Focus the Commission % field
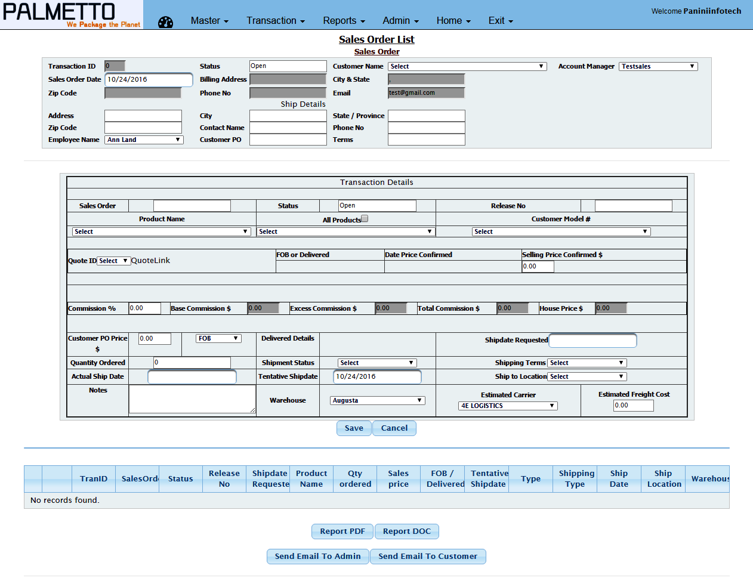Image resolution: width=753 pixels, height=581 pixels. pos(145,308)
